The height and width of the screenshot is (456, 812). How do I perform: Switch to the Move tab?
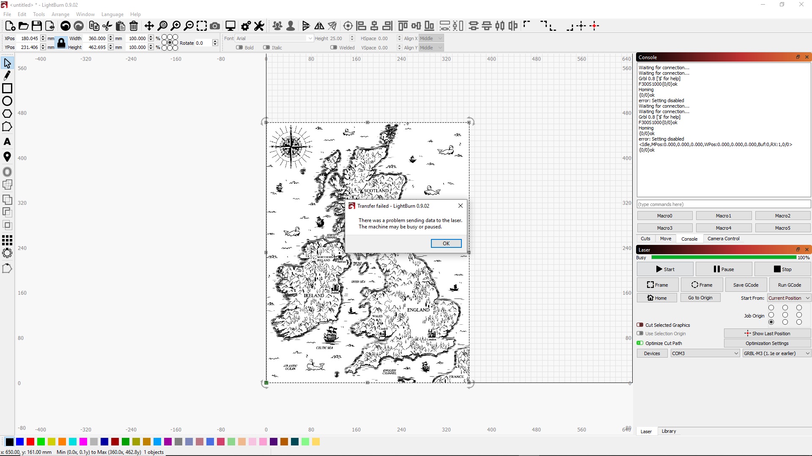(x=665, y=239)
